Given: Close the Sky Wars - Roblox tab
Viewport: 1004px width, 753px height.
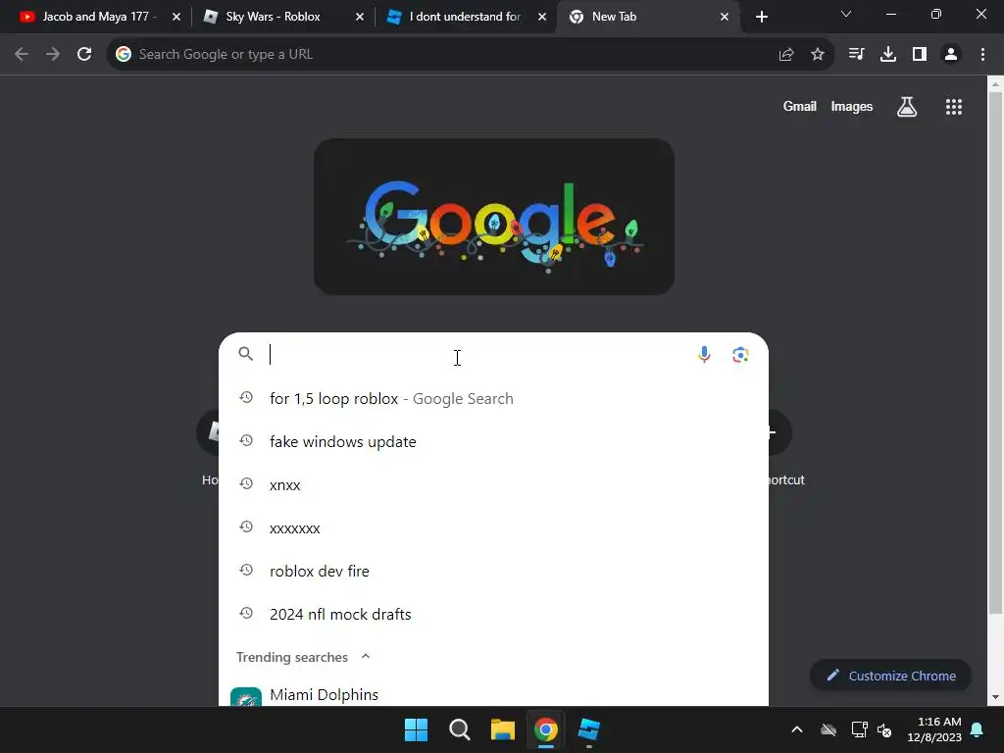Looking at the screenshot, I should click(359, 17).
